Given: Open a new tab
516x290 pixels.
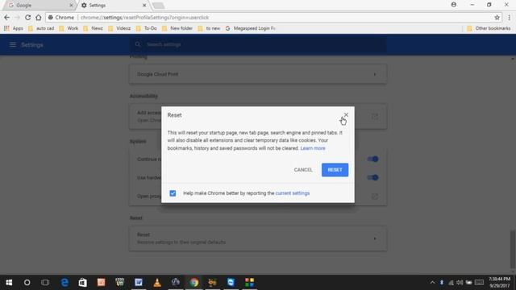Looking at the screenshot, I should coord(158,6).
